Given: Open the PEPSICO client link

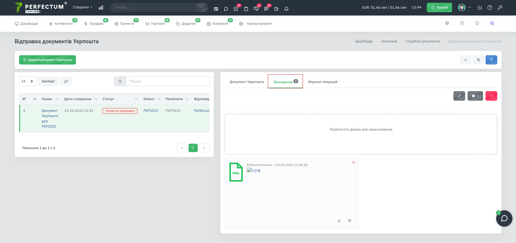Looking at the screenshot, I should (x=151, y=111).
